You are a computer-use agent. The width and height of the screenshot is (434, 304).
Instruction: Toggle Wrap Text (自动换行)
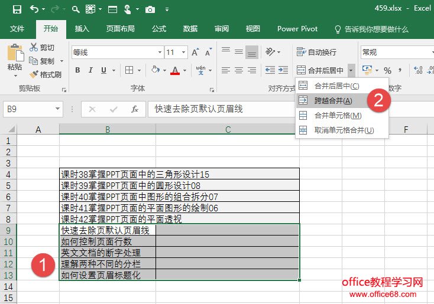[317, 53]
